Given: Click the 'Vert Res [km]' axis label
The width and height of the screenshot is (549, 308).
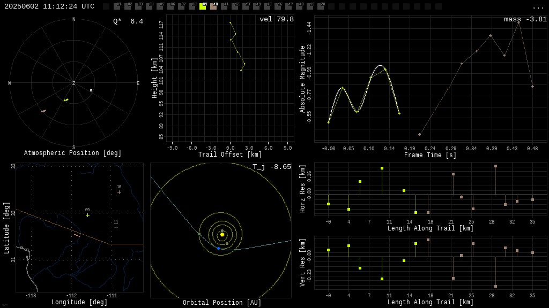Looking at the screenshot, I should pos(302,263).
